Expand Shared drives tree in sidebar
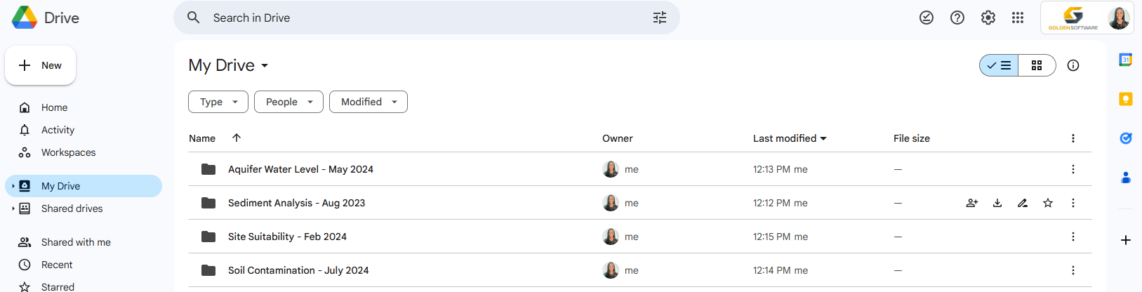1142x292 pixels. tap(13, 208)
